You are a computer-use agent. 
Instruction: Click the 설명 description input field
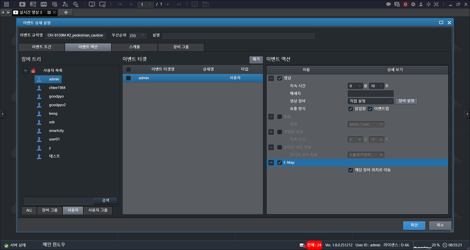pos(238,35)
